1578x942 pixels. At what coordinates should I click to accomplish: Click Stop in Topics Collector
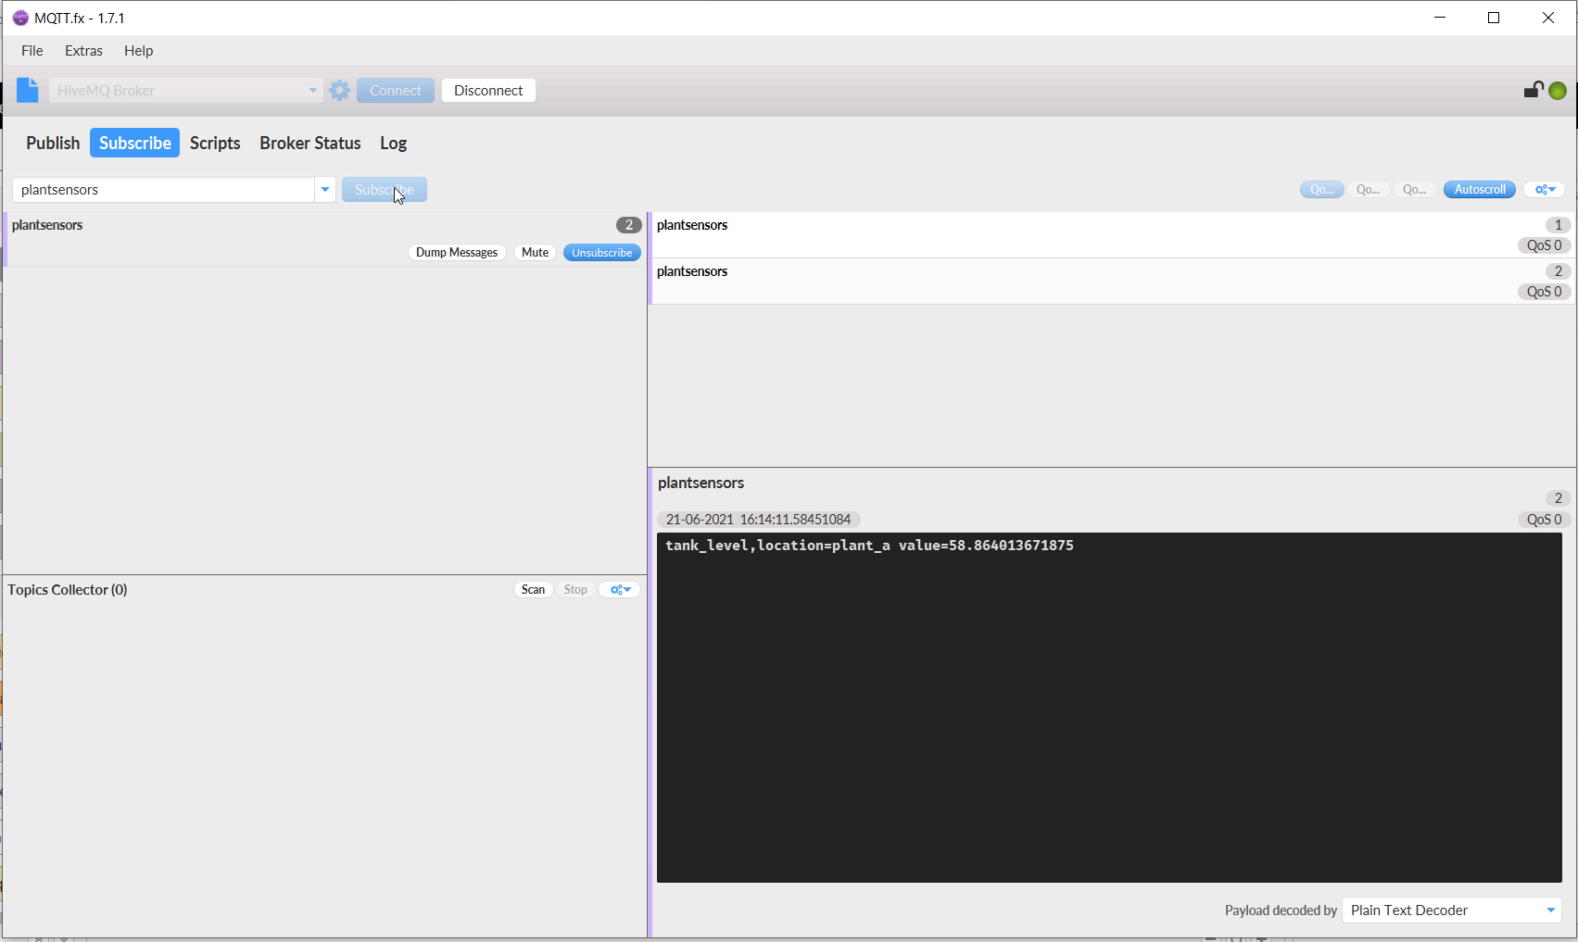click(575, 589)
